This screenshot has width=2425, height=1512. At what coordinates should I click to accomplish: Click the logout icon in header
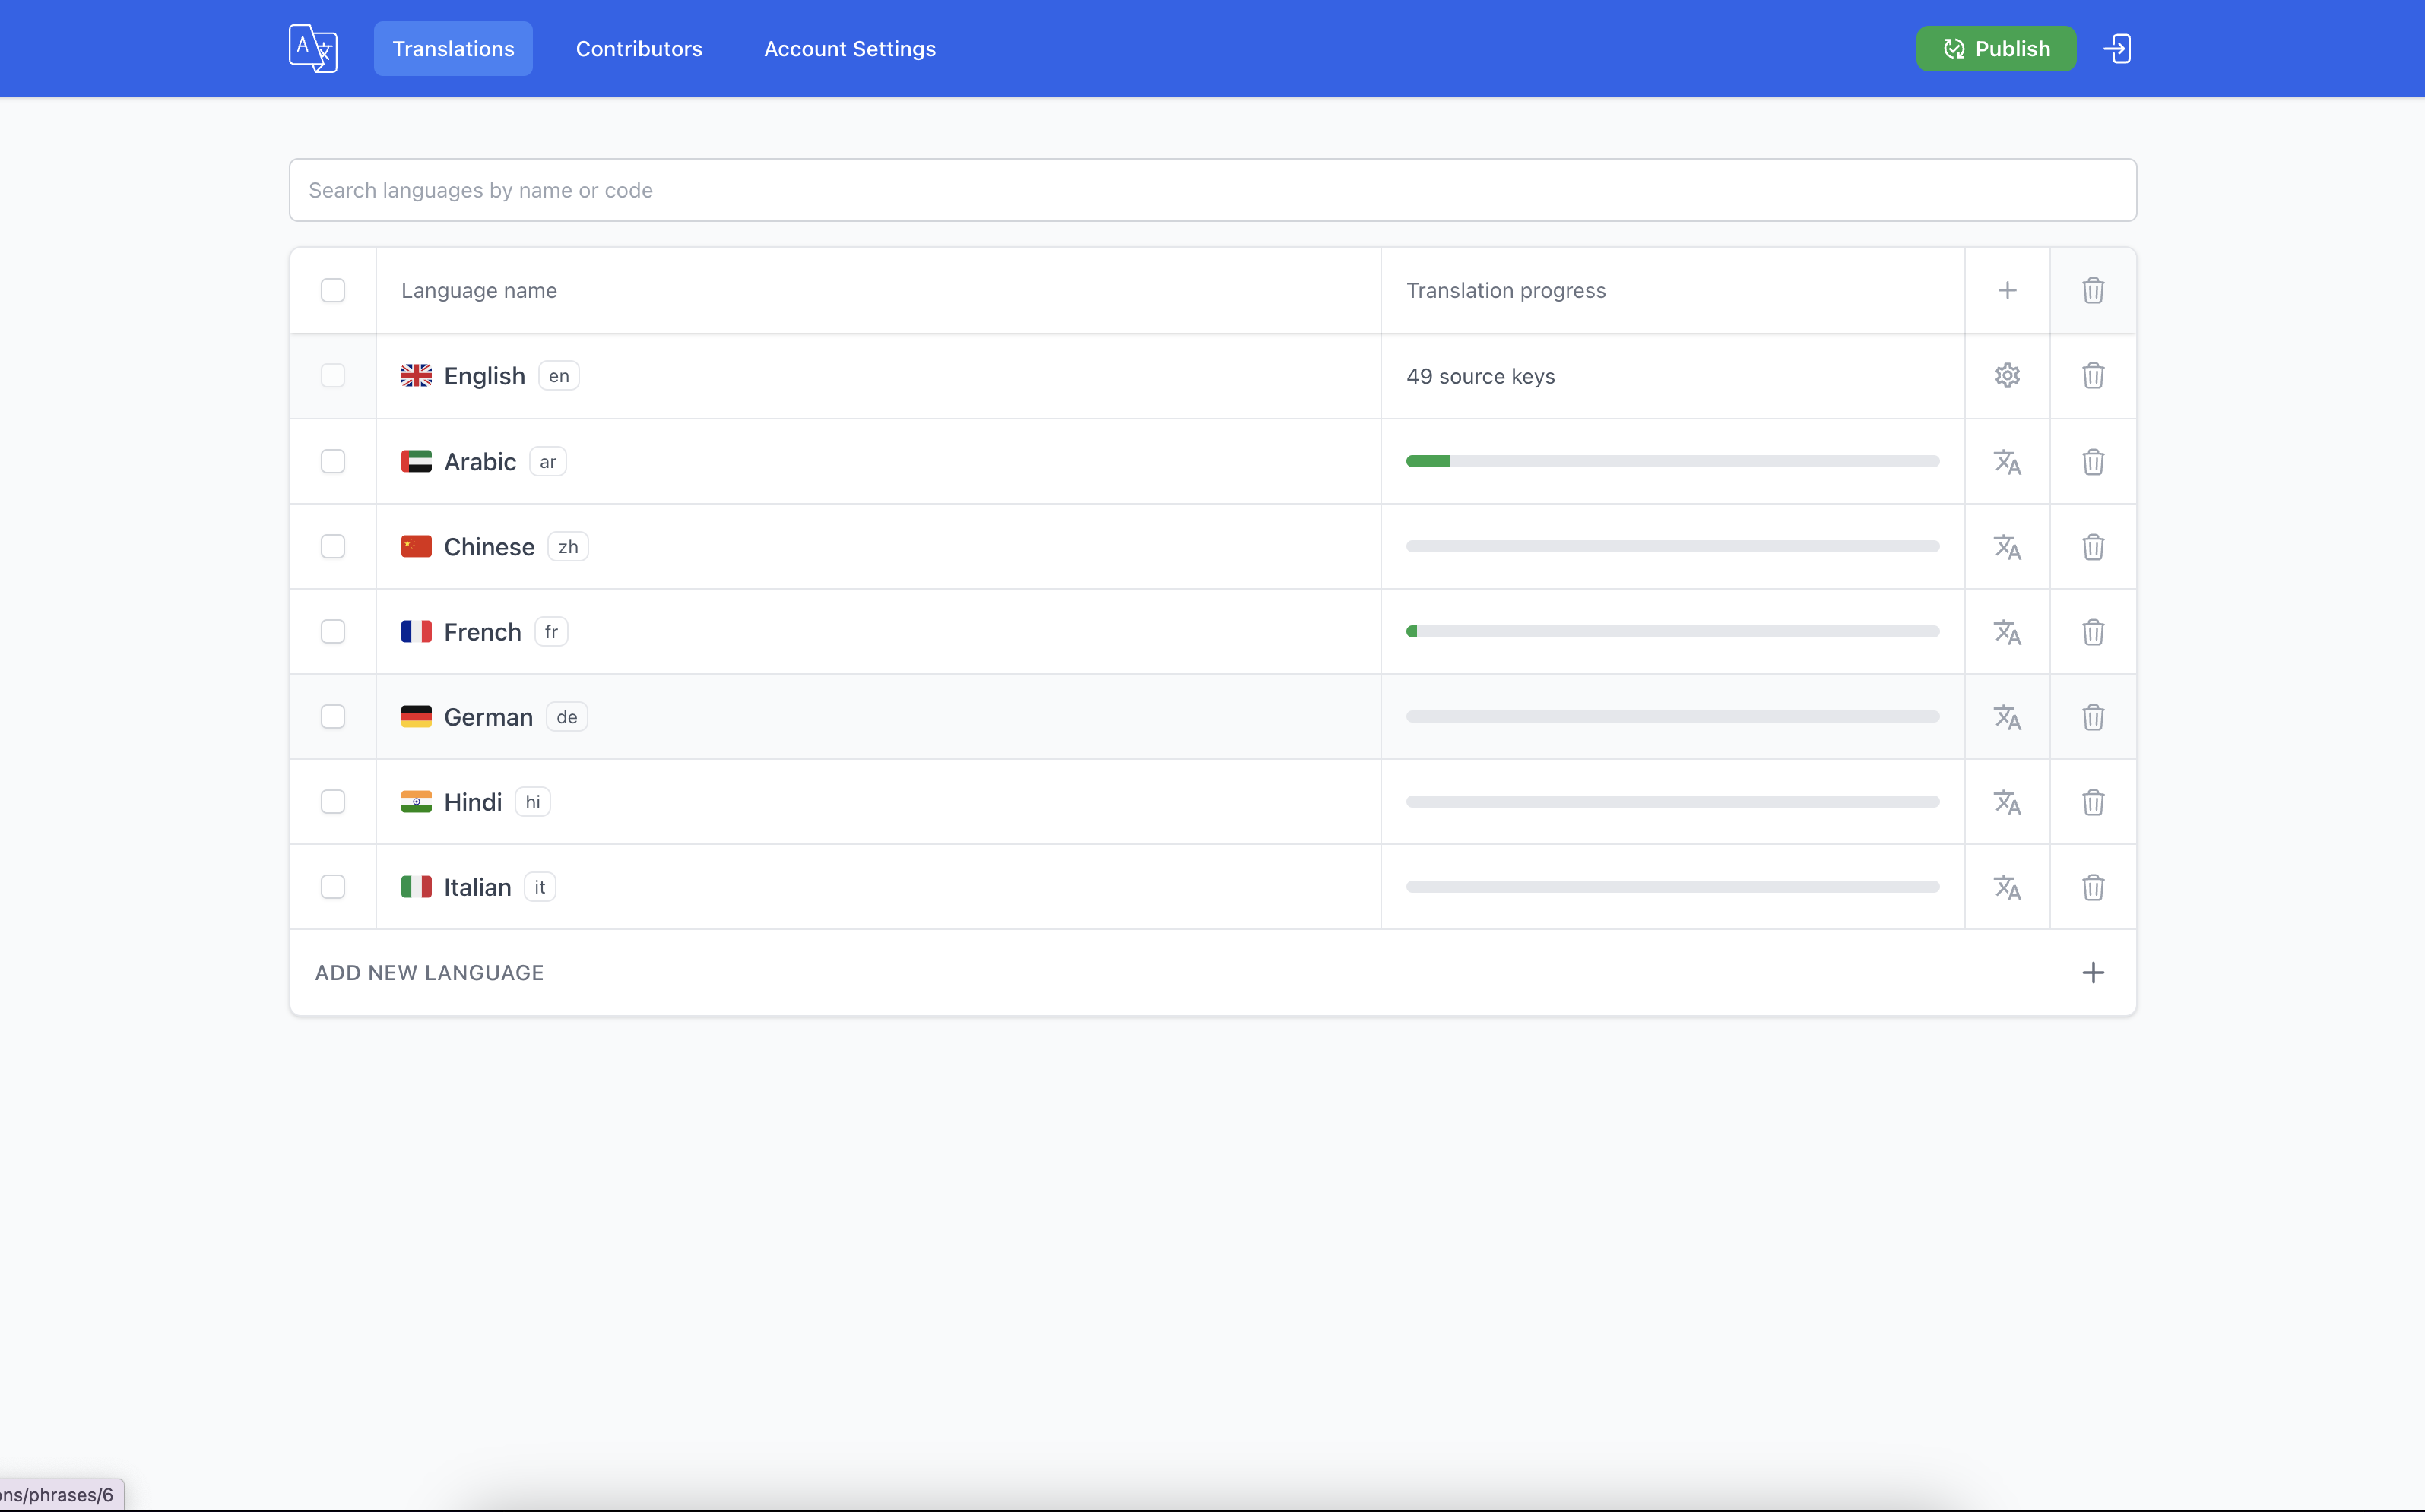[2117, 49]
